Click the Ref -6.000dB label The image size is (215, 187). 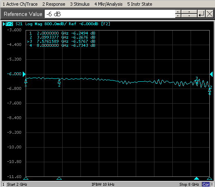[83, 24]
